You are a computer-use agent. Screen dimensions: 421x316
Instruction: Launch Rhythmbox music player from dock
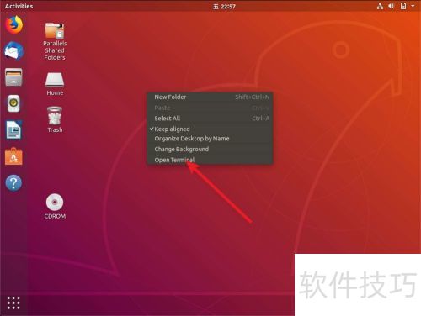pyautogui.click(x=13, y=103)
